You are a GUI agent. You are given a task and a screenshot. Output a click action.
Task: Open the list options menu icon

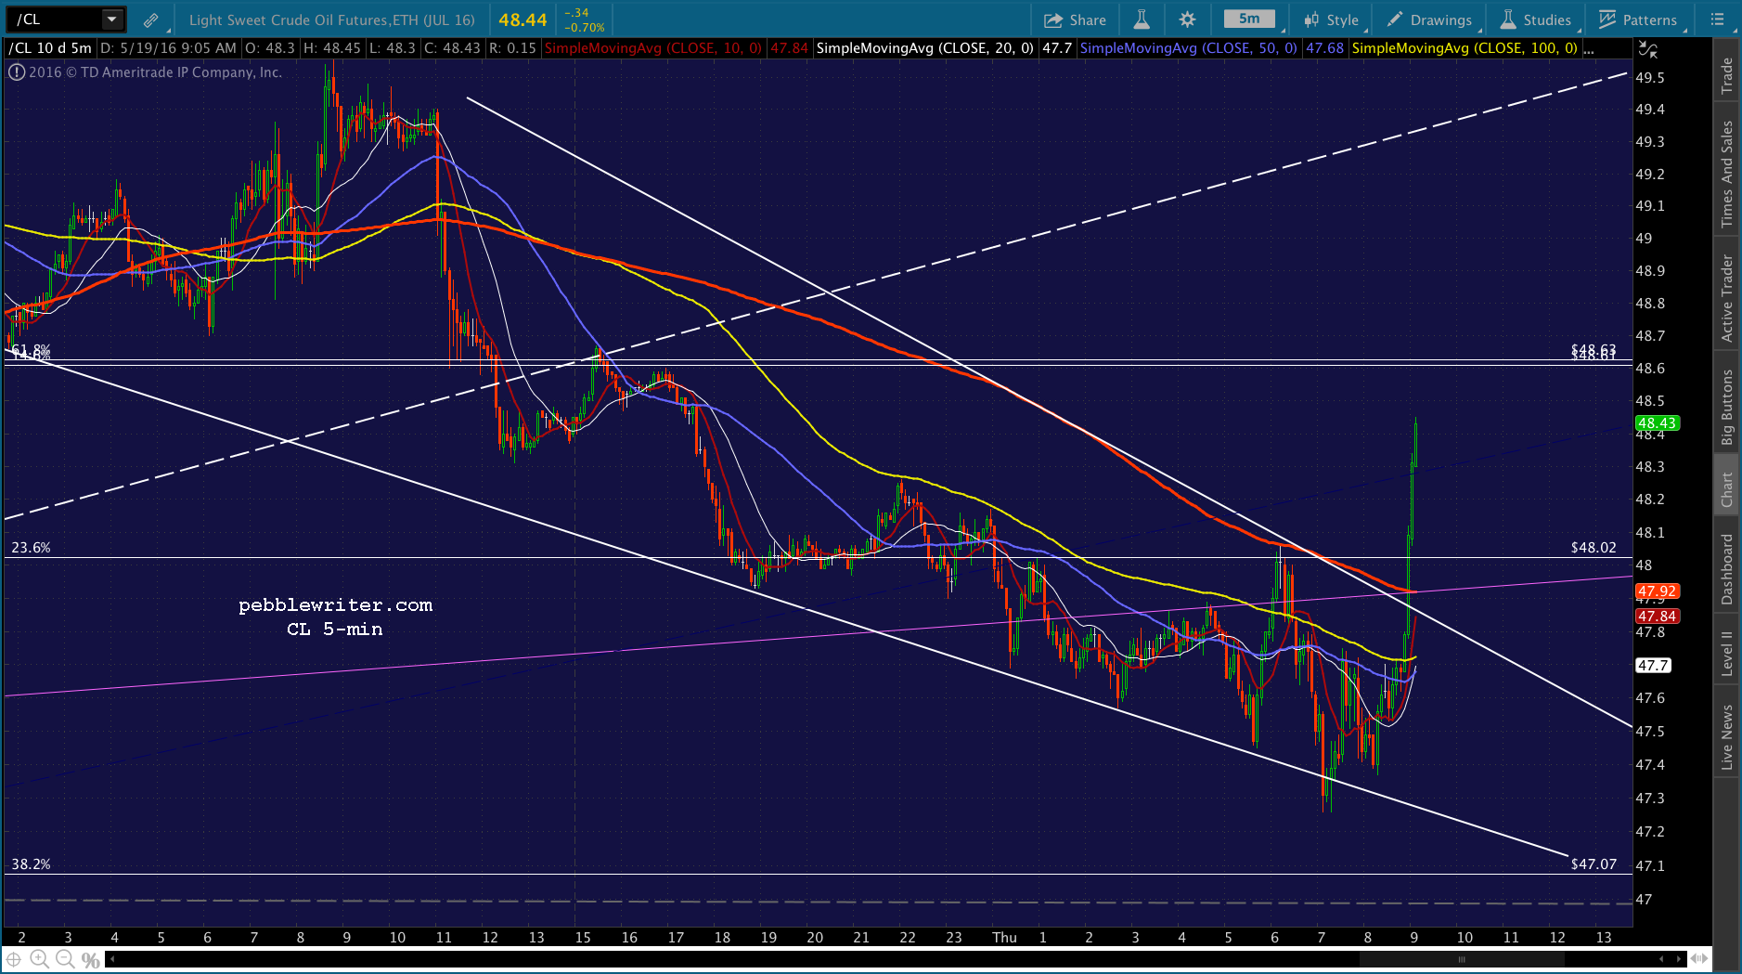tap(1717, 19)
